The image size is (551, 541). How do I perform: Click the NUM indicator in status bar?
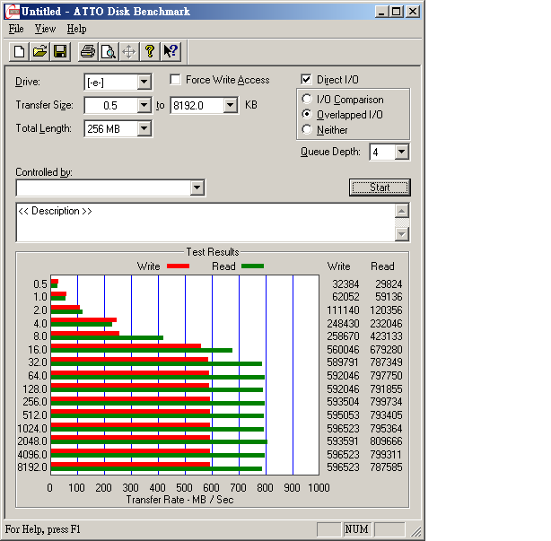point(356,529)
